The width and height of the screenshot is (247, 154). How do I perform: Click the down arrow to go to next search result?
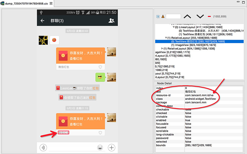click(x=200, y=16)
